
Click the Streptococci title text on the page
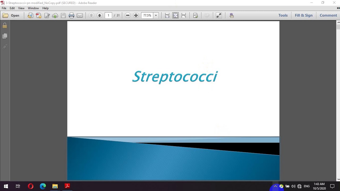[x=175, y=77]
